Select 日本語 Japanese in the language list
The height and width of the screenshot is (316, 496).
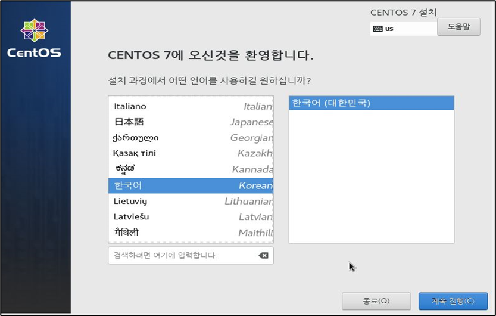pos(191,122)
